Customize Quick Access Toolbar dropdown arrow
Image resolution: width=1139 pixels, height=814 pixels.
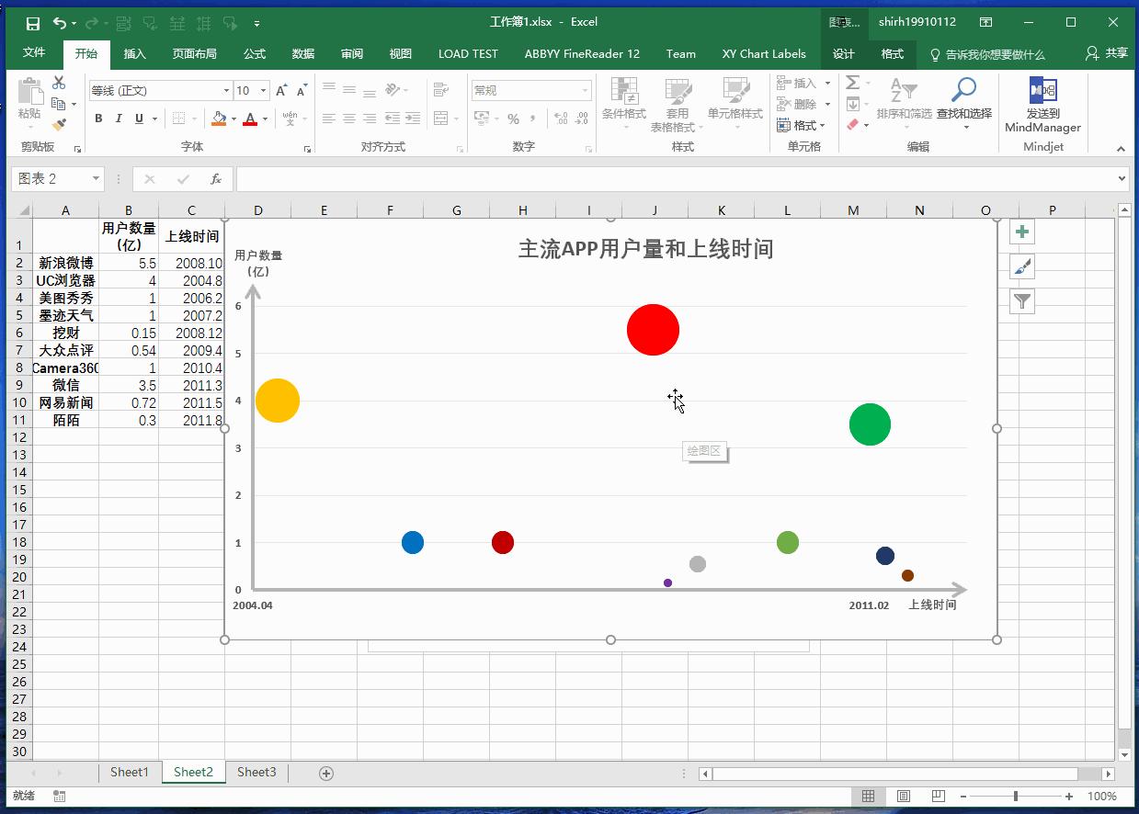(256, 23)
